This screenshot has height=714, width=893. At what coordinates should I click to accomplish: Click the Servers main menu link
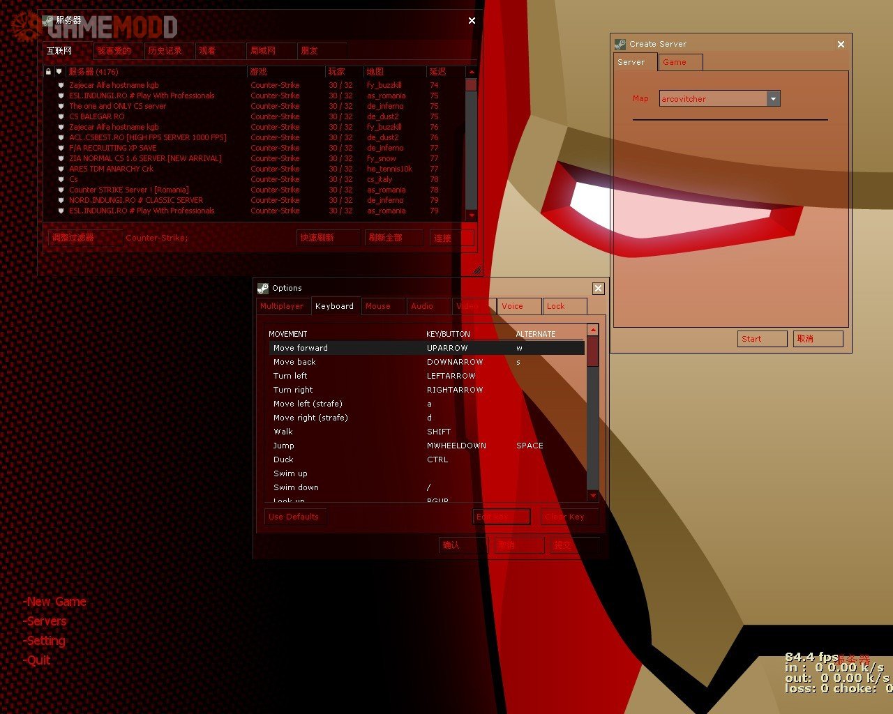pos(46,621)
